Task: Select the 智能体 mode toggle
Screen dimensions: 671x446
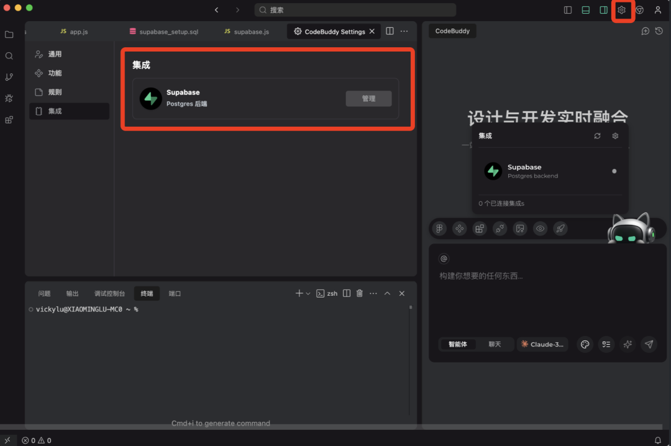Action: click(458, 344)
